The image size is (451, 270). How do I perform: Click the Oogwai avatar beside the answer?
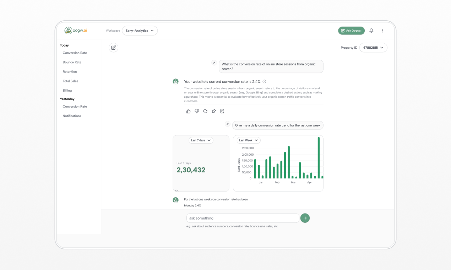coord(175,81)
